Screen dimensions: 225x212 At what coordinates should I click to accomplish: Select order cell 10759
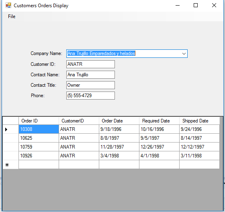click(39, 147)
